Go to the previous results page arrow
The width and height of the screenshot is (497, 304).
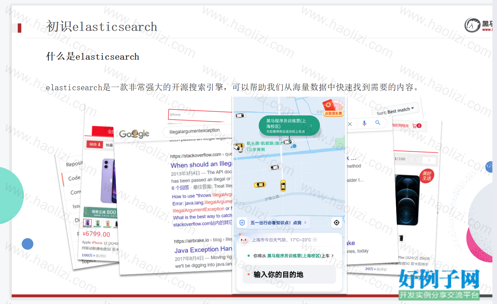point(414,159)
